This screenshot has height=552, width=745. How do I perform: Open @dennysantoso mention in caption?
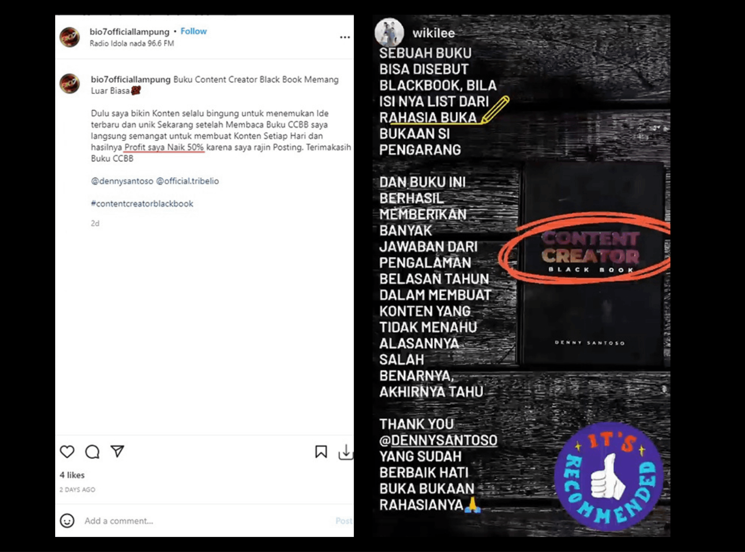click(122, 181)
